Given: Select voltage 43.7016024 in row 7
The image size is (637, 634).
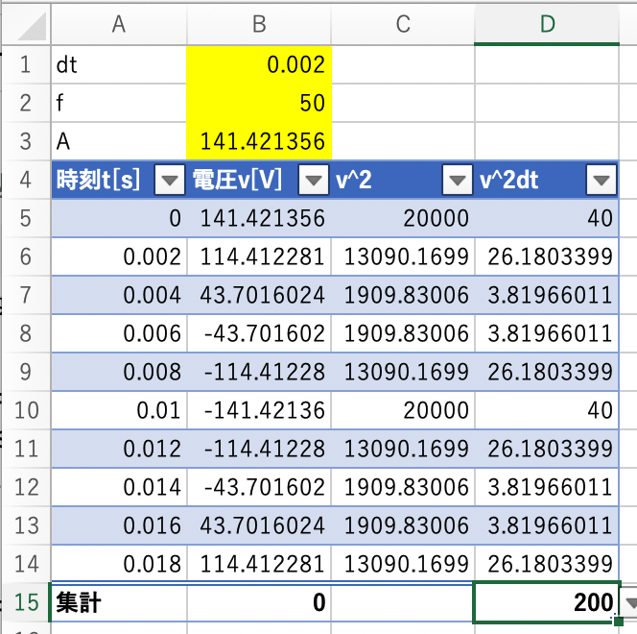Looking at the screenshot, I should click(x=259, y=295).
